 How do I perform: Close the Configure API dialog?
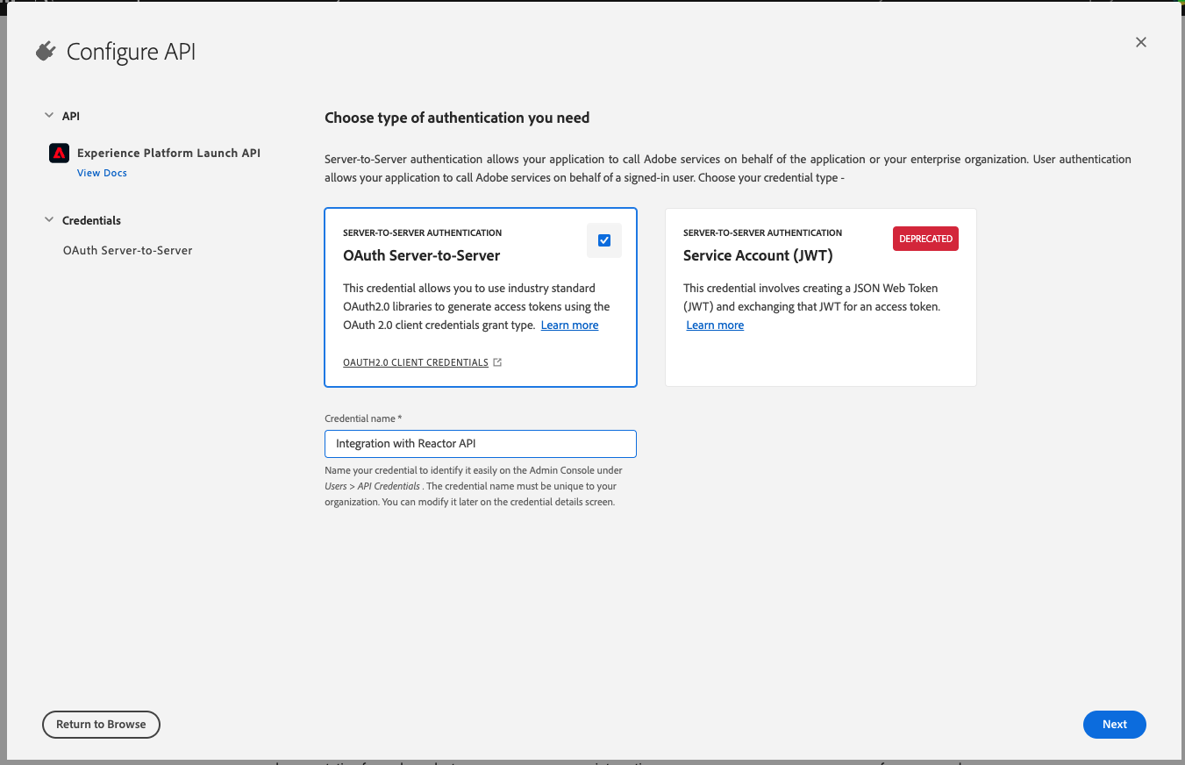tap(1141, 42)
